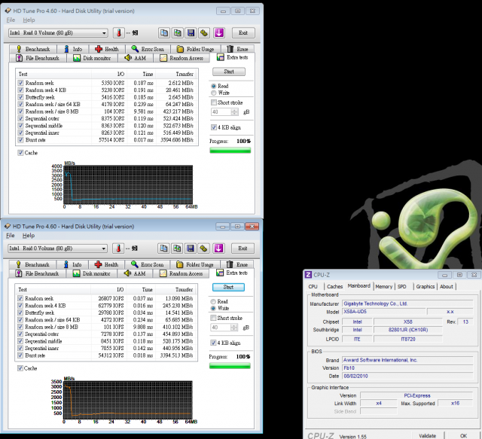Expand drive dropdown in lower HD Tune window
This screenshot has width=482, height=439.
coord(104,248)
